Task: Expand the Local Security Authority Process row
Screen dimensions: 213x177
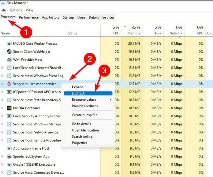Action: 3,116
